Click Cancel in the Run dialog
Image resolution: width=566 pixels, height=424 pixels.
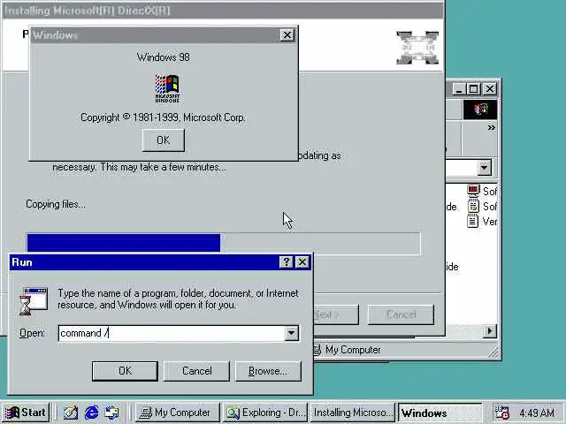[x=196, y=371]
